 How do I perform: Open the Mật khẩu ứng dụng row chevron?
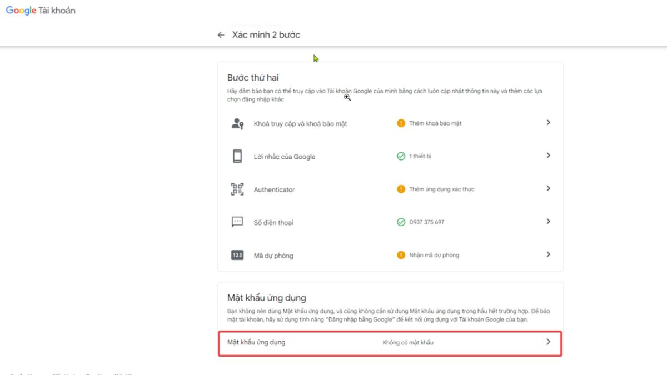[x=548, y=342]
